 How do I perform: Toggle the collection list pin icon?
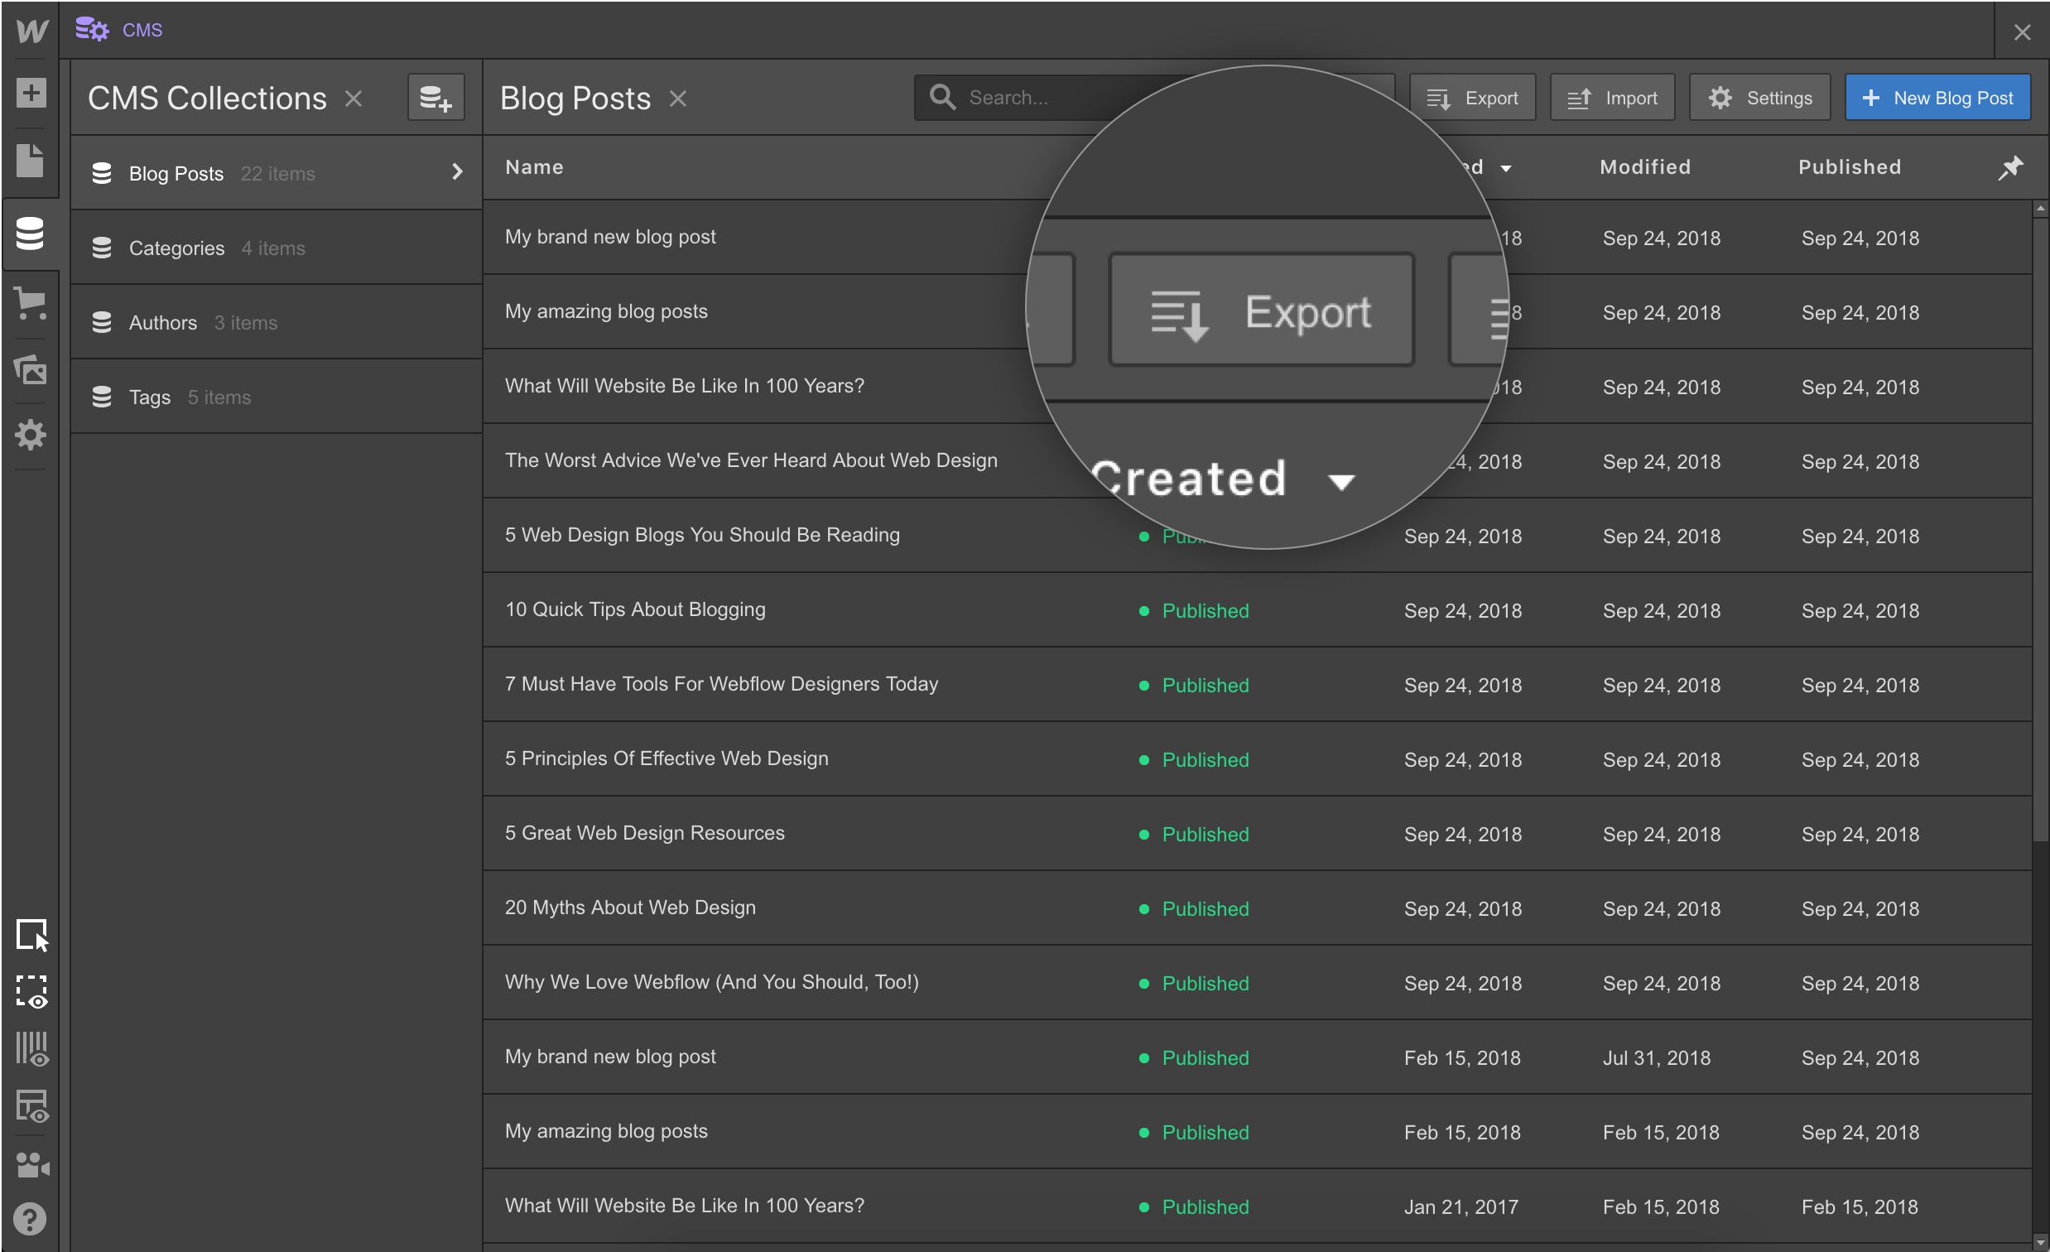click(x=2011, y=167)
